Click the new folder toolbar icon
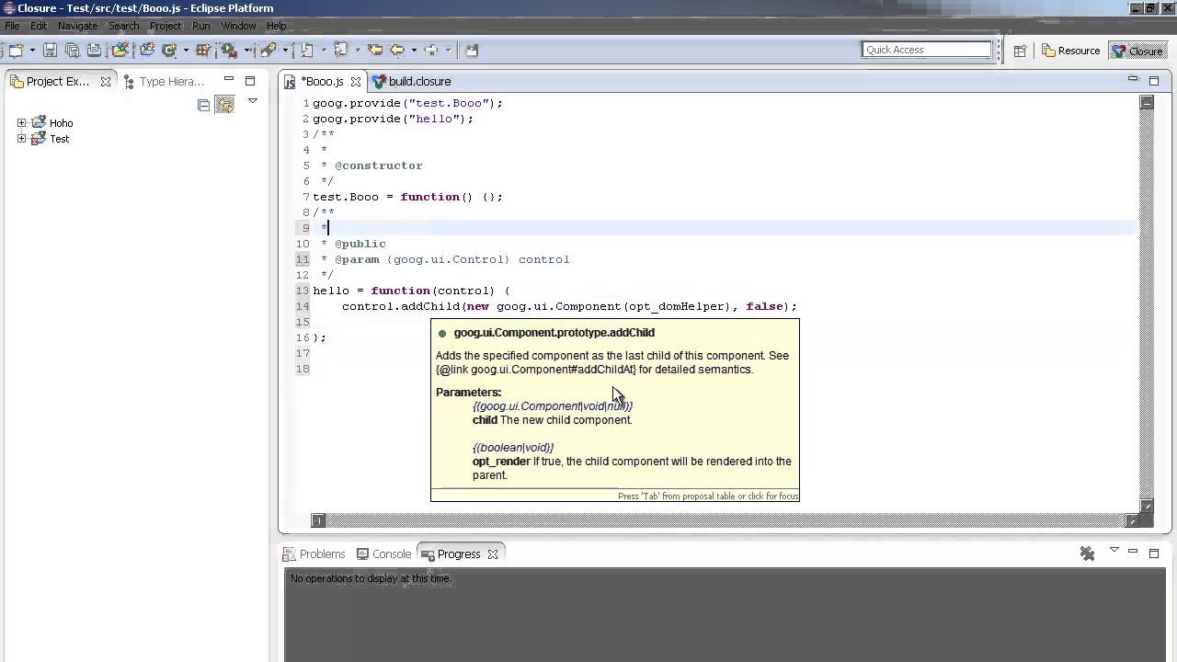 pyautogui.click(x=147, y=51)
